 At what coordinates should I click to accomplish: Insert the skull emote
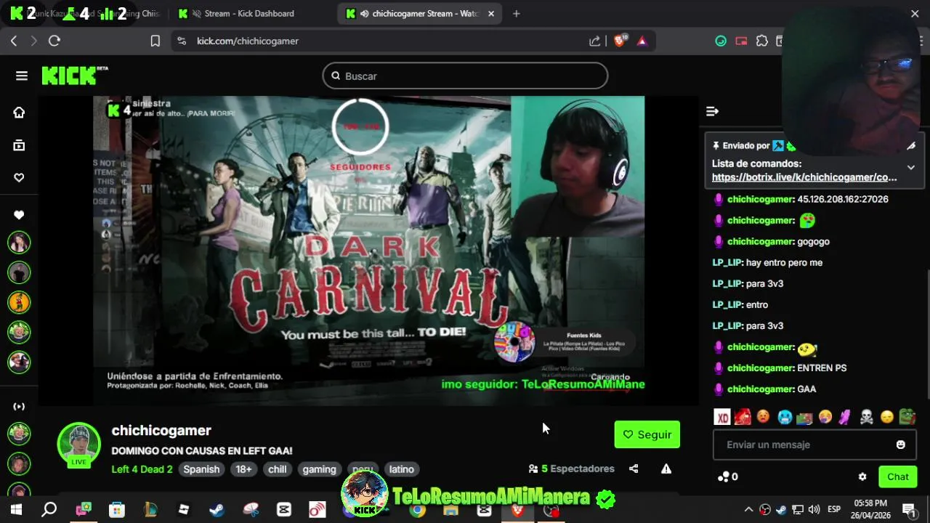tap(866, 417)
